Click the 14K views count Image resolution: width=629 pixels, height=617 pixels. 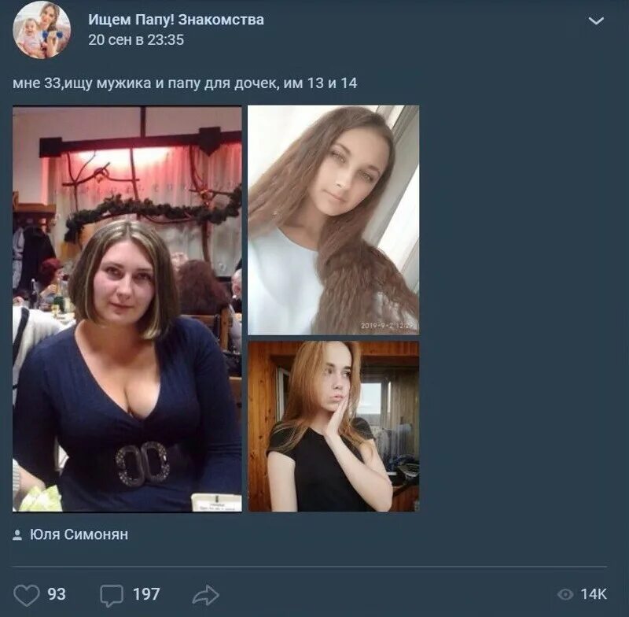[x=594, y=594]
